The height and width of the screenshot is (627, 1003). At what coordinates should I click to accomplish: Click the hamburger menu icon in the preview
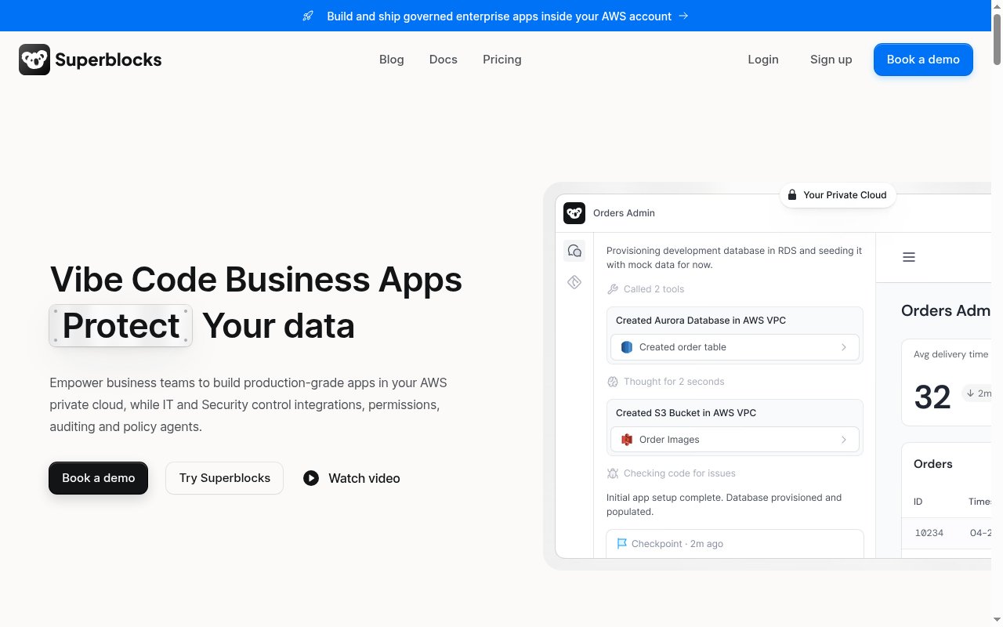click(x=909, y=257)
